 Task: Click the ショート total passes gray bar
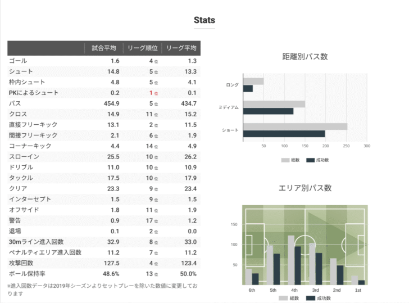tap(295, 126)
